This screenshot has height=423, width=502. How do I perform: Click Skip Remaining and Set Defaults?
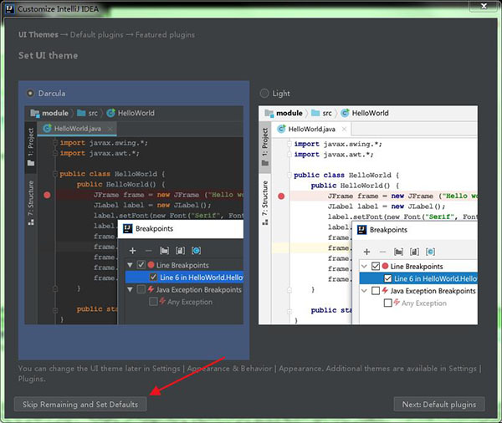coord(80,404)
